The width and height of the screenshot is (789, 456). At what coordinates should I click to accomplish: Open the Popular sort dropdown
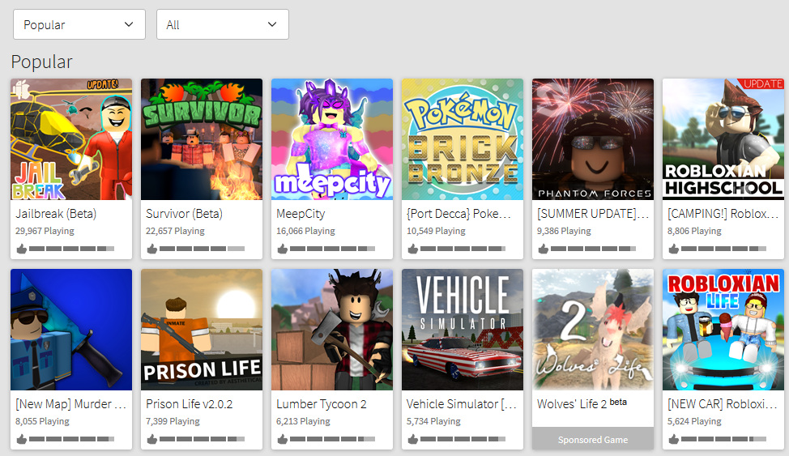[x=79, y=24]
